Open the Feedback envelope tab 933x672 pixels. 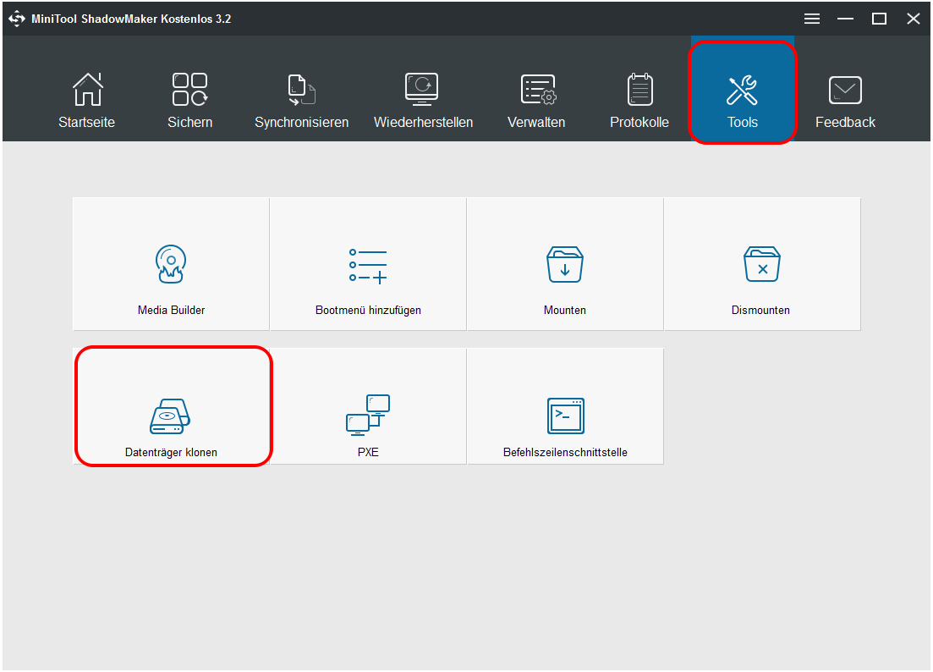point(845,100)
